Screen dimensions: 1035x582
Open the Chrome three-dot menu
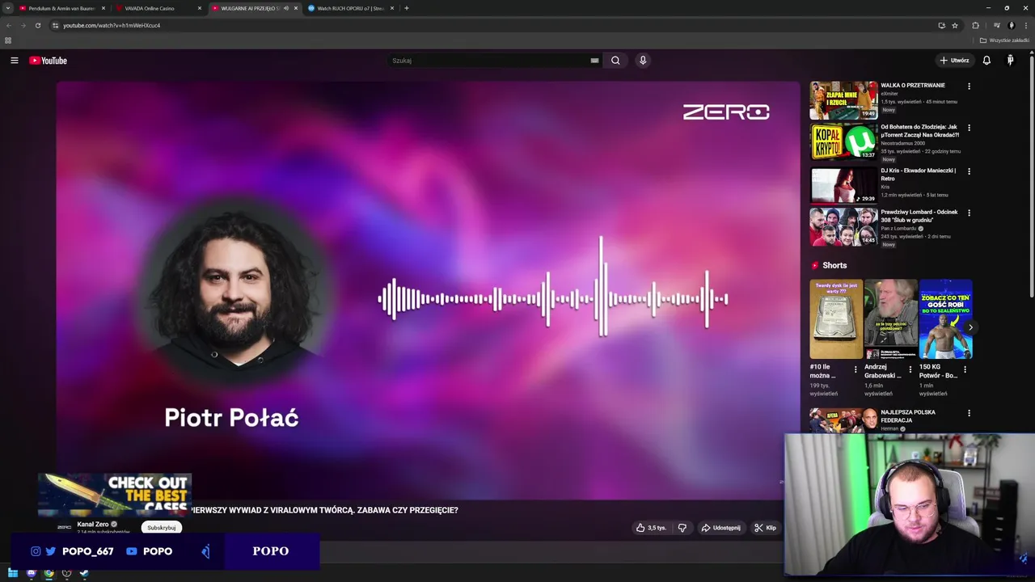click(x=1025, y=25)
